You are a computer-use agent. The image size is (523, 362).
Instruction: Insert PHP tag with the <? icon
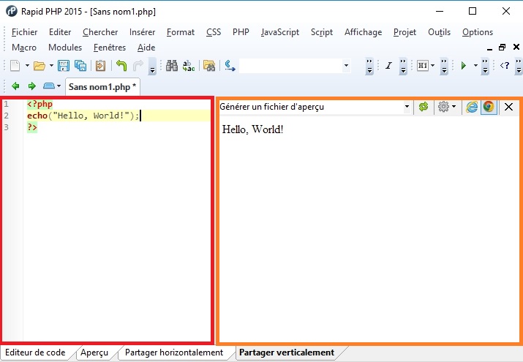[x=505, y=66]
